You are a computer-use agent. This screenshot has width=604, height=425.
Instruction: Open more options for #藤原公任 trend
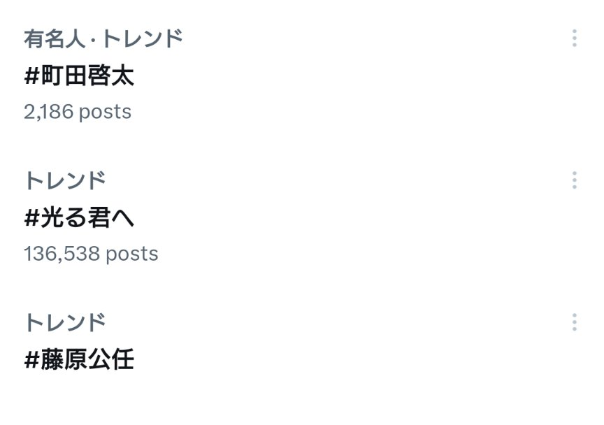(x=574, y=322)
